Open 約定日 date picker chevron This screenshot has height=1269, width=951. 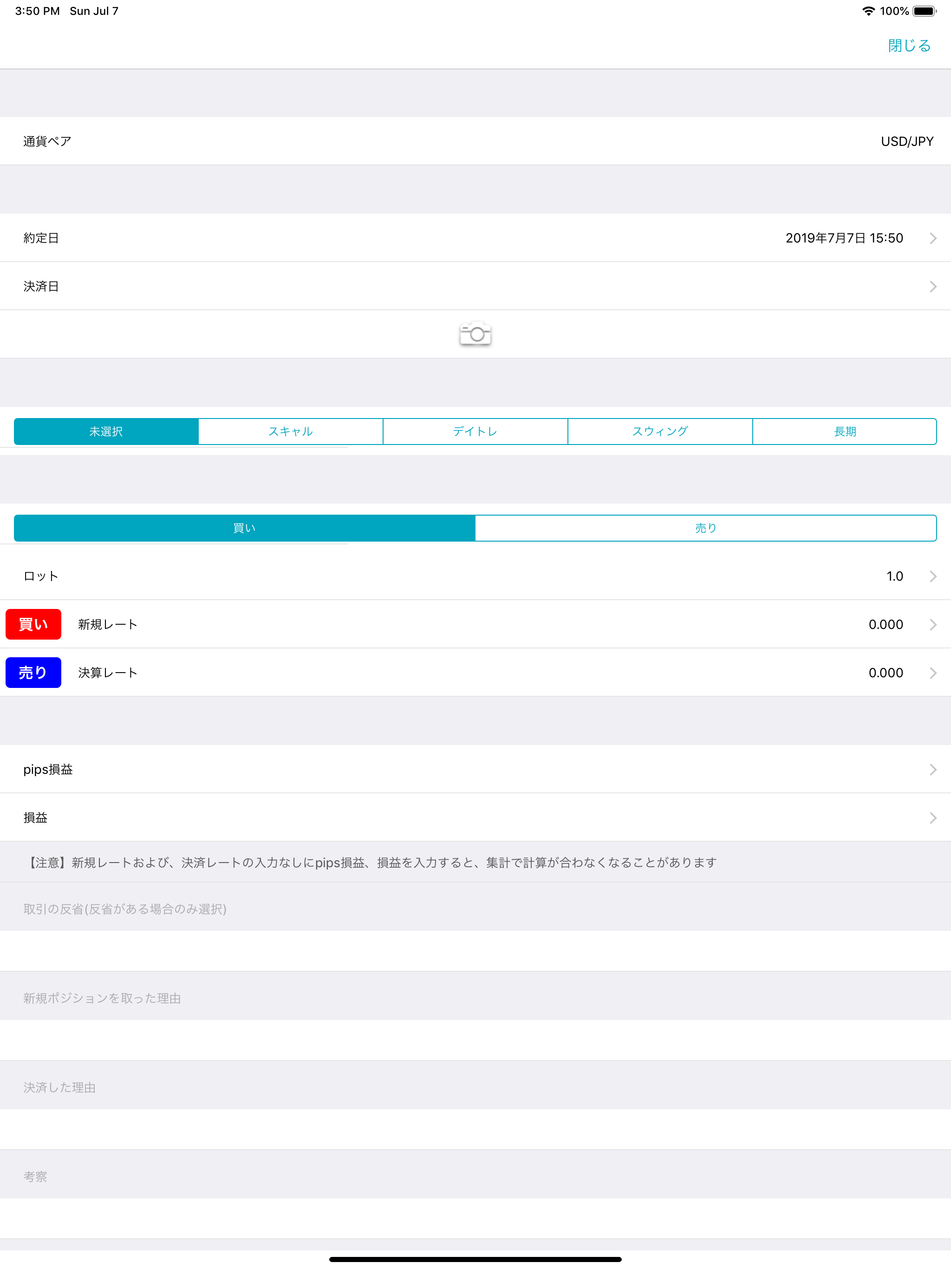[933, 238]
